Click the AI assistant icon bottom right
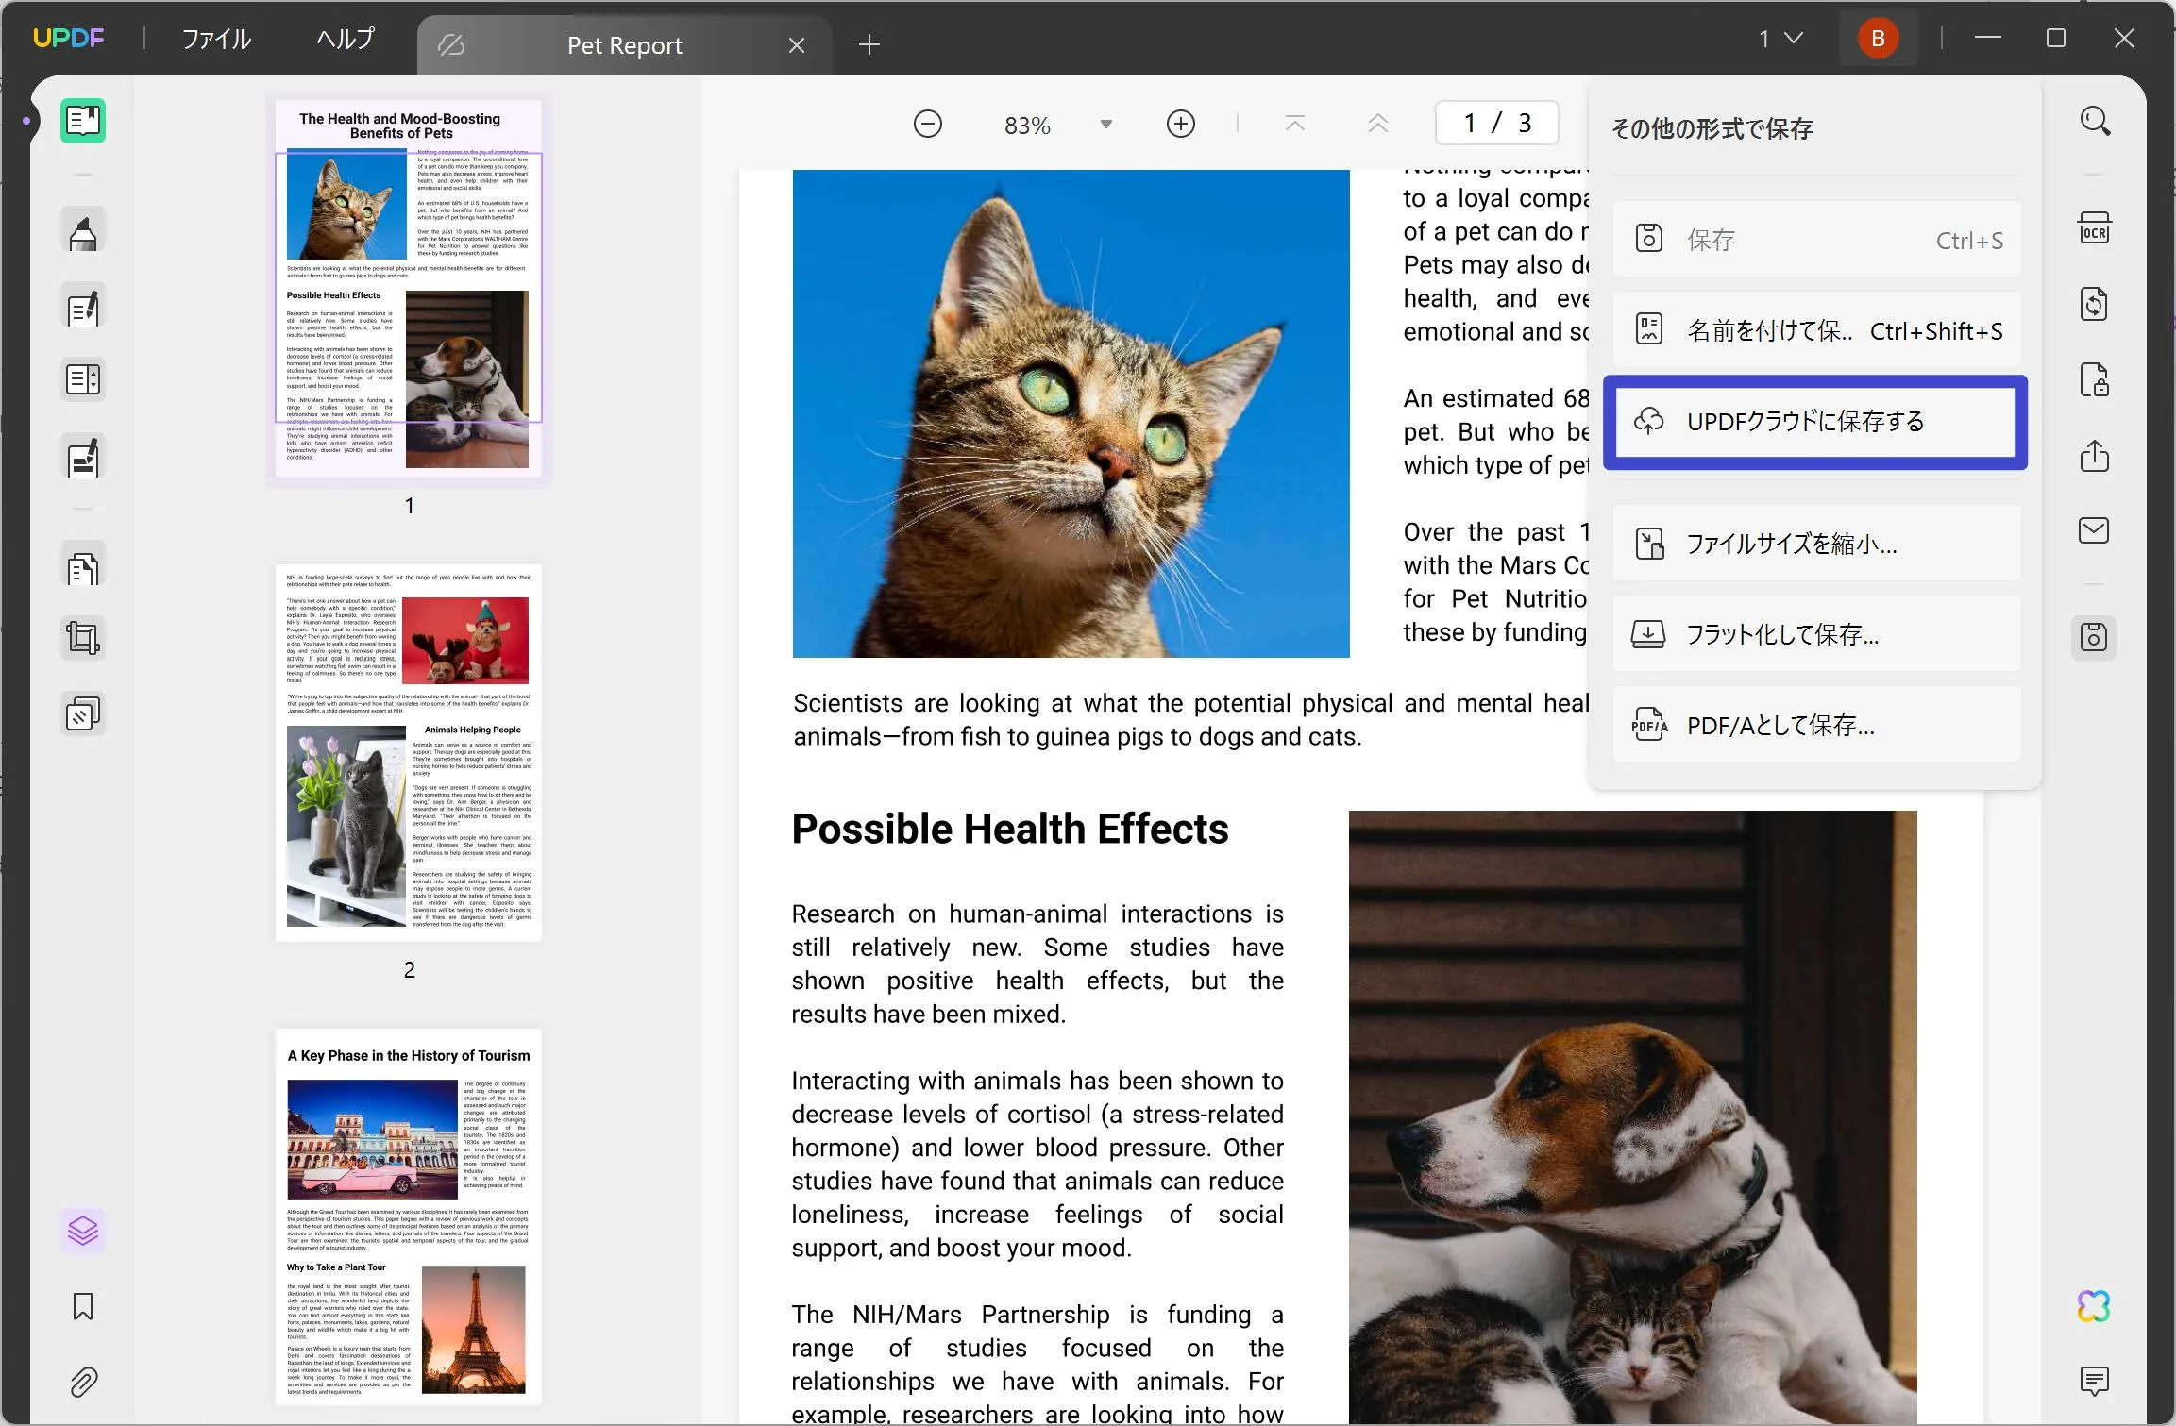The width and height of the screenshot is (2176, 1426). [x=2095, y=1307]
